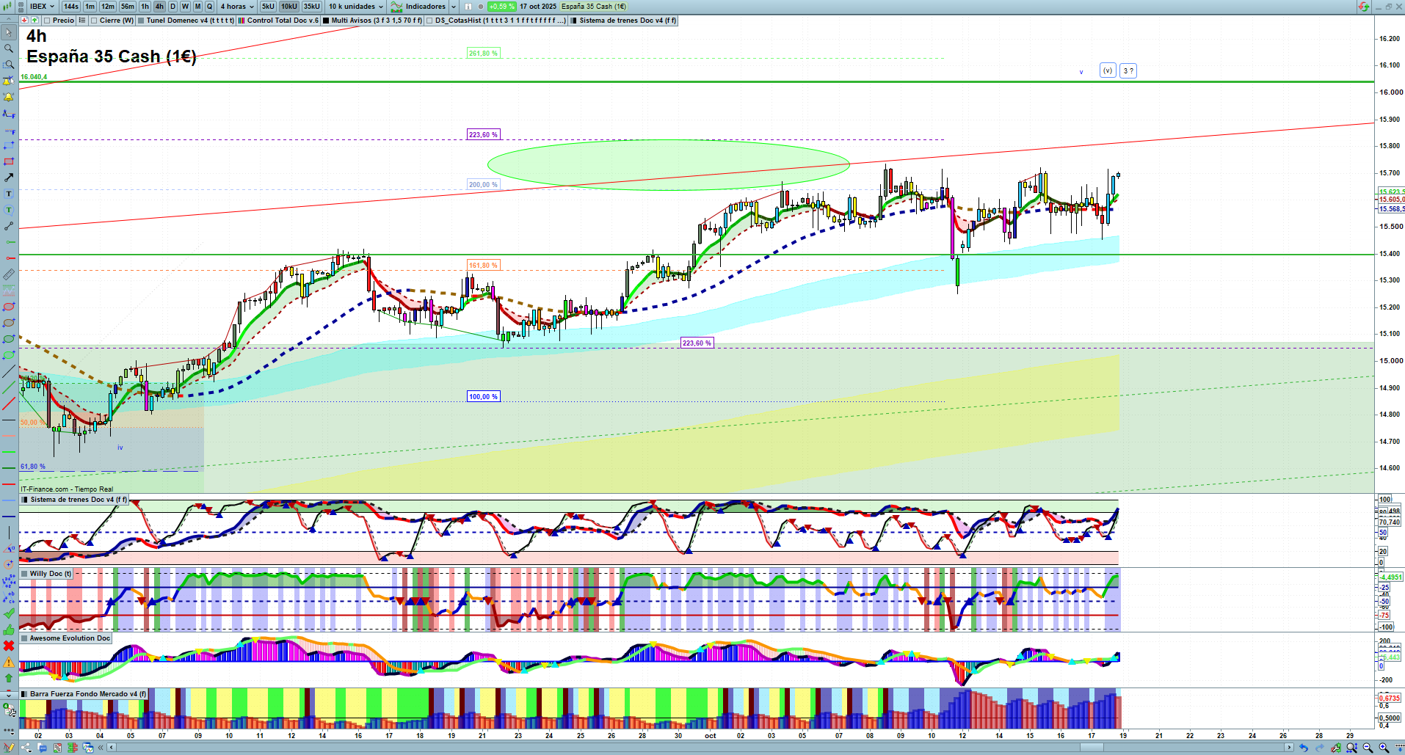Click the scrollbar right arrow
The width and height of the screenshot is (1405, 755).
(1288, 748)
